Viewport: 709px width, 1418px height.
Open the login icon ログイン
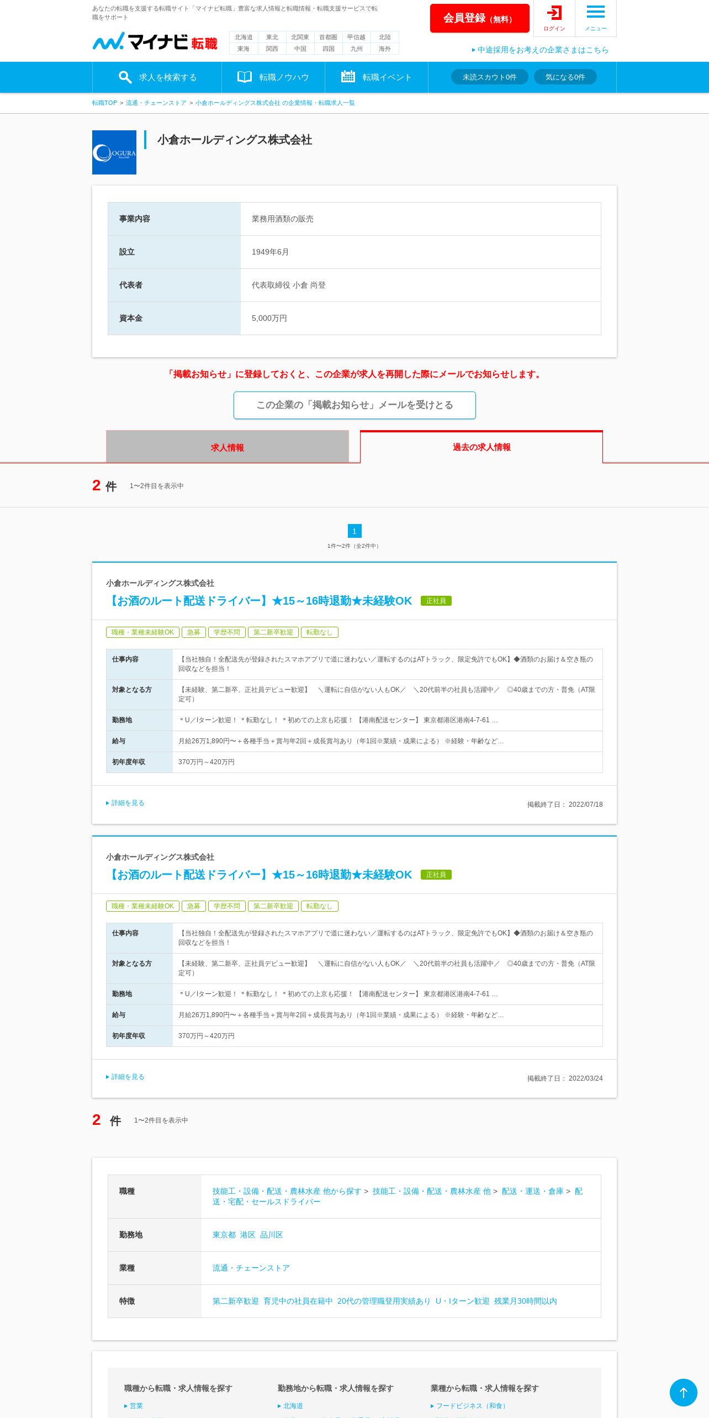coord(554,18)
